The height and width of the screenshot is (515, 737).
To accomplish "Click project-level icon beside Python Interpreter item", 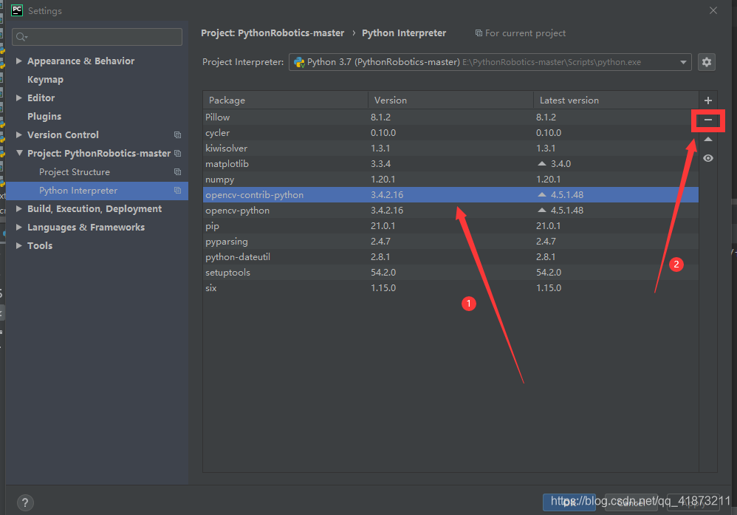I will coord(177,191).
